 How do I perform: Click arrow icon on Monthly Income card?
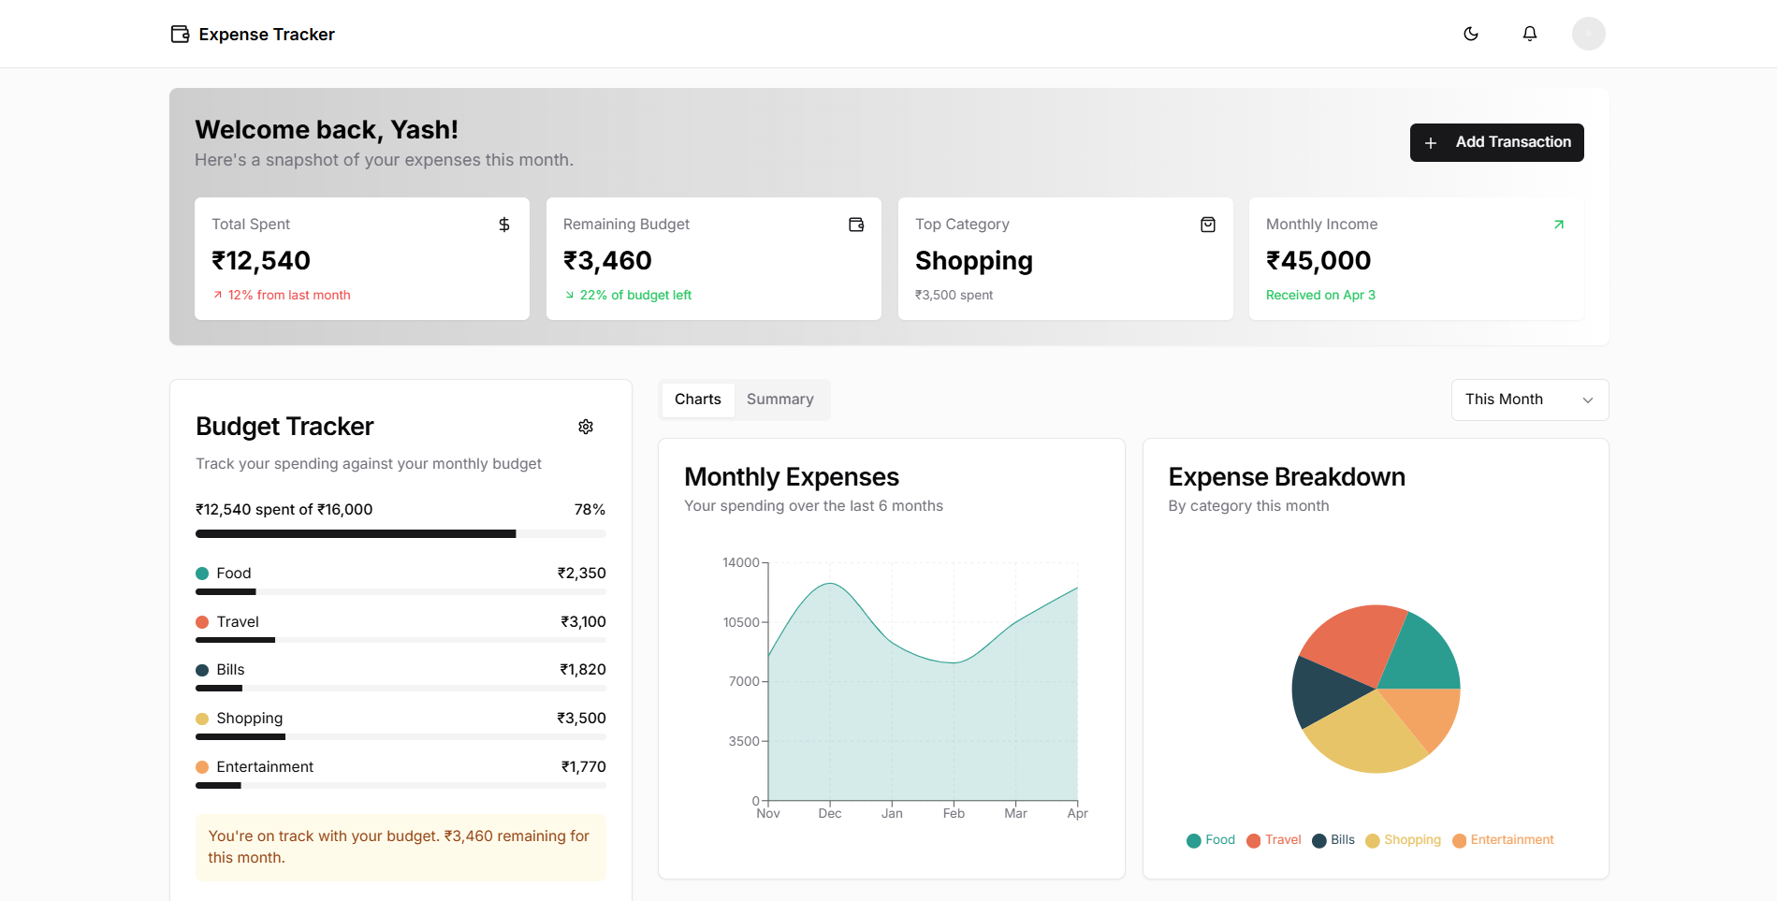click(x=1559, y=225)
